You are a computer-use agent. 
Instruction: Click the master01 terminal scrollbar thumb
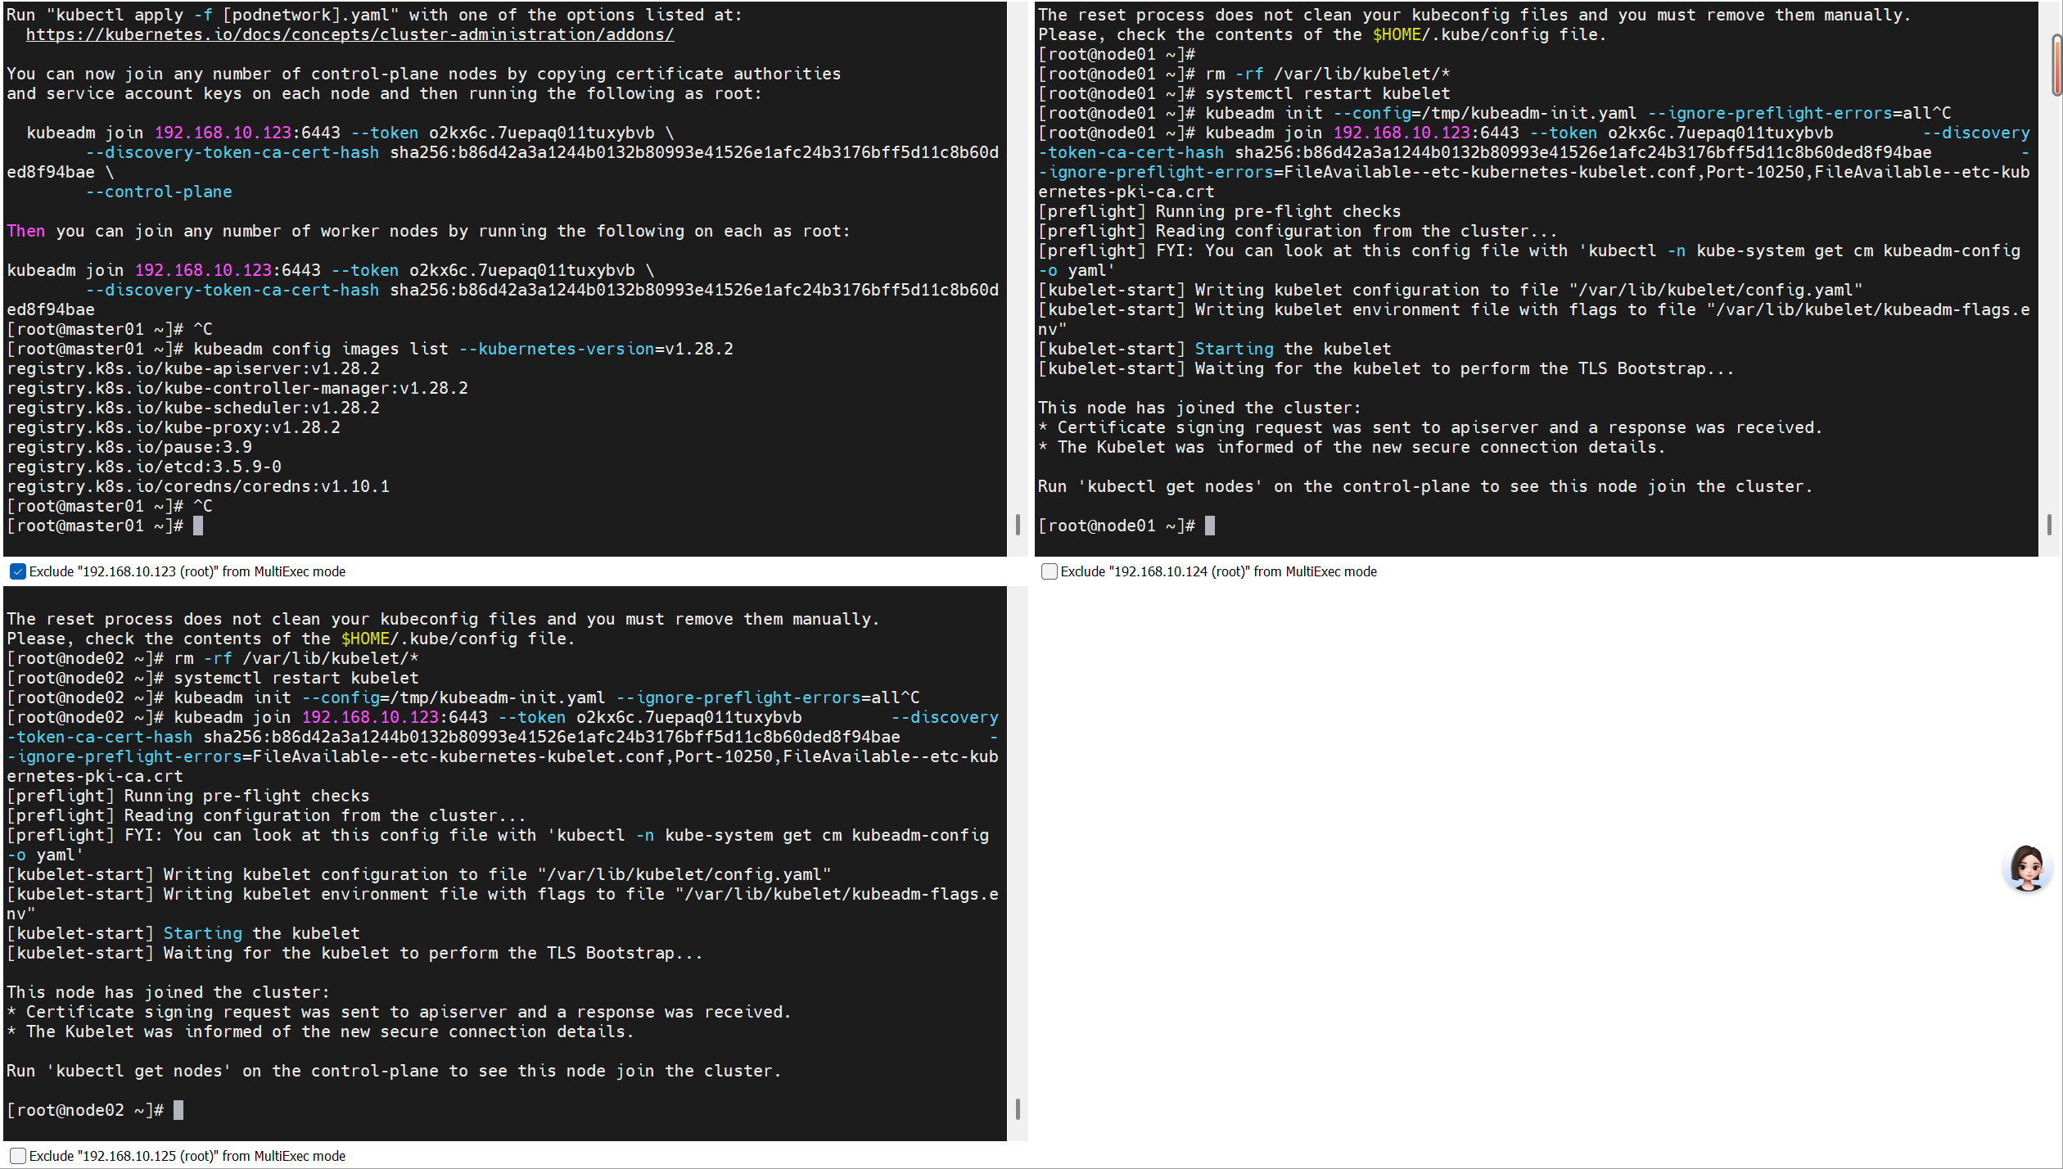point(1017,525)
